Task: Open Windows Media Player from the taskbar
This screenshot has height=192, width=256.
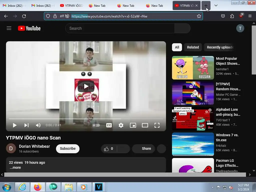Action: click(x=84, y=187)
